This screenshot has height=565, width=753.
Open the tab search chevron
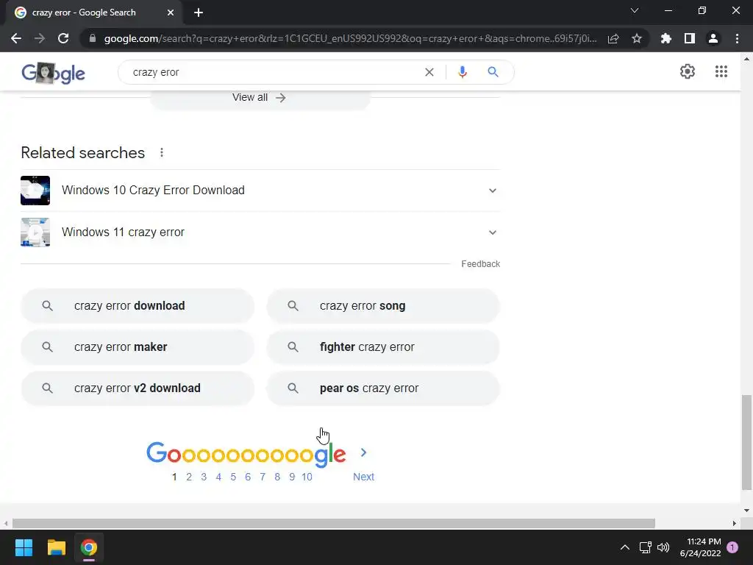pos(635,10)
